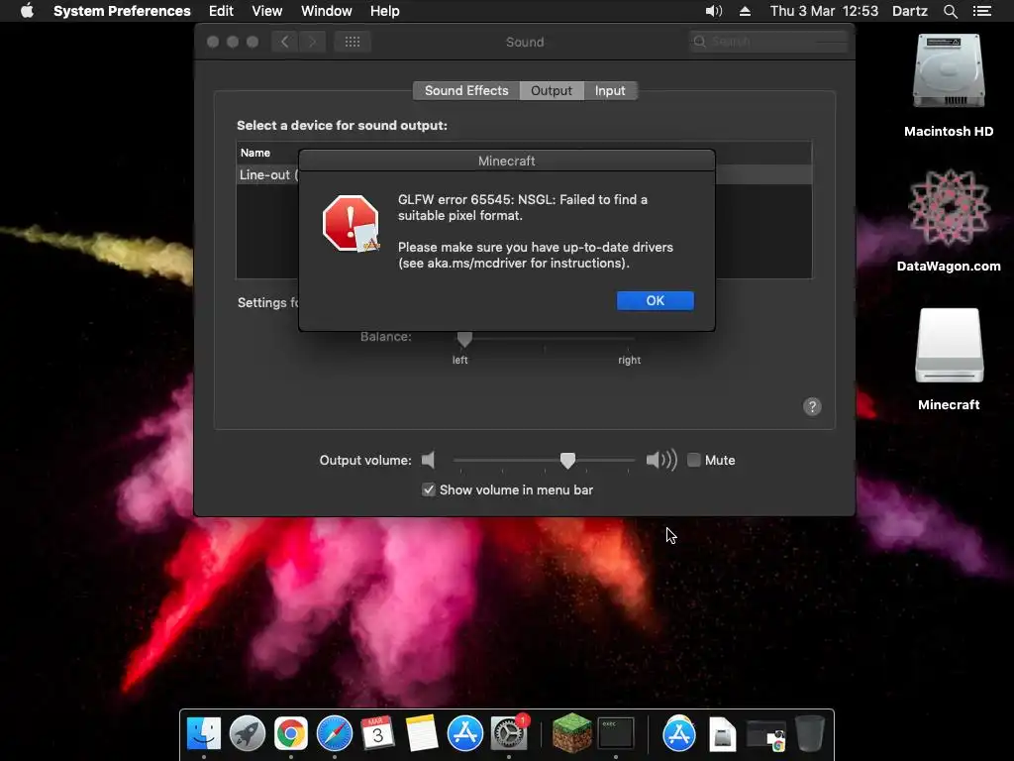
Task: Open the disk image document stack in Dock
Action: 722,734
